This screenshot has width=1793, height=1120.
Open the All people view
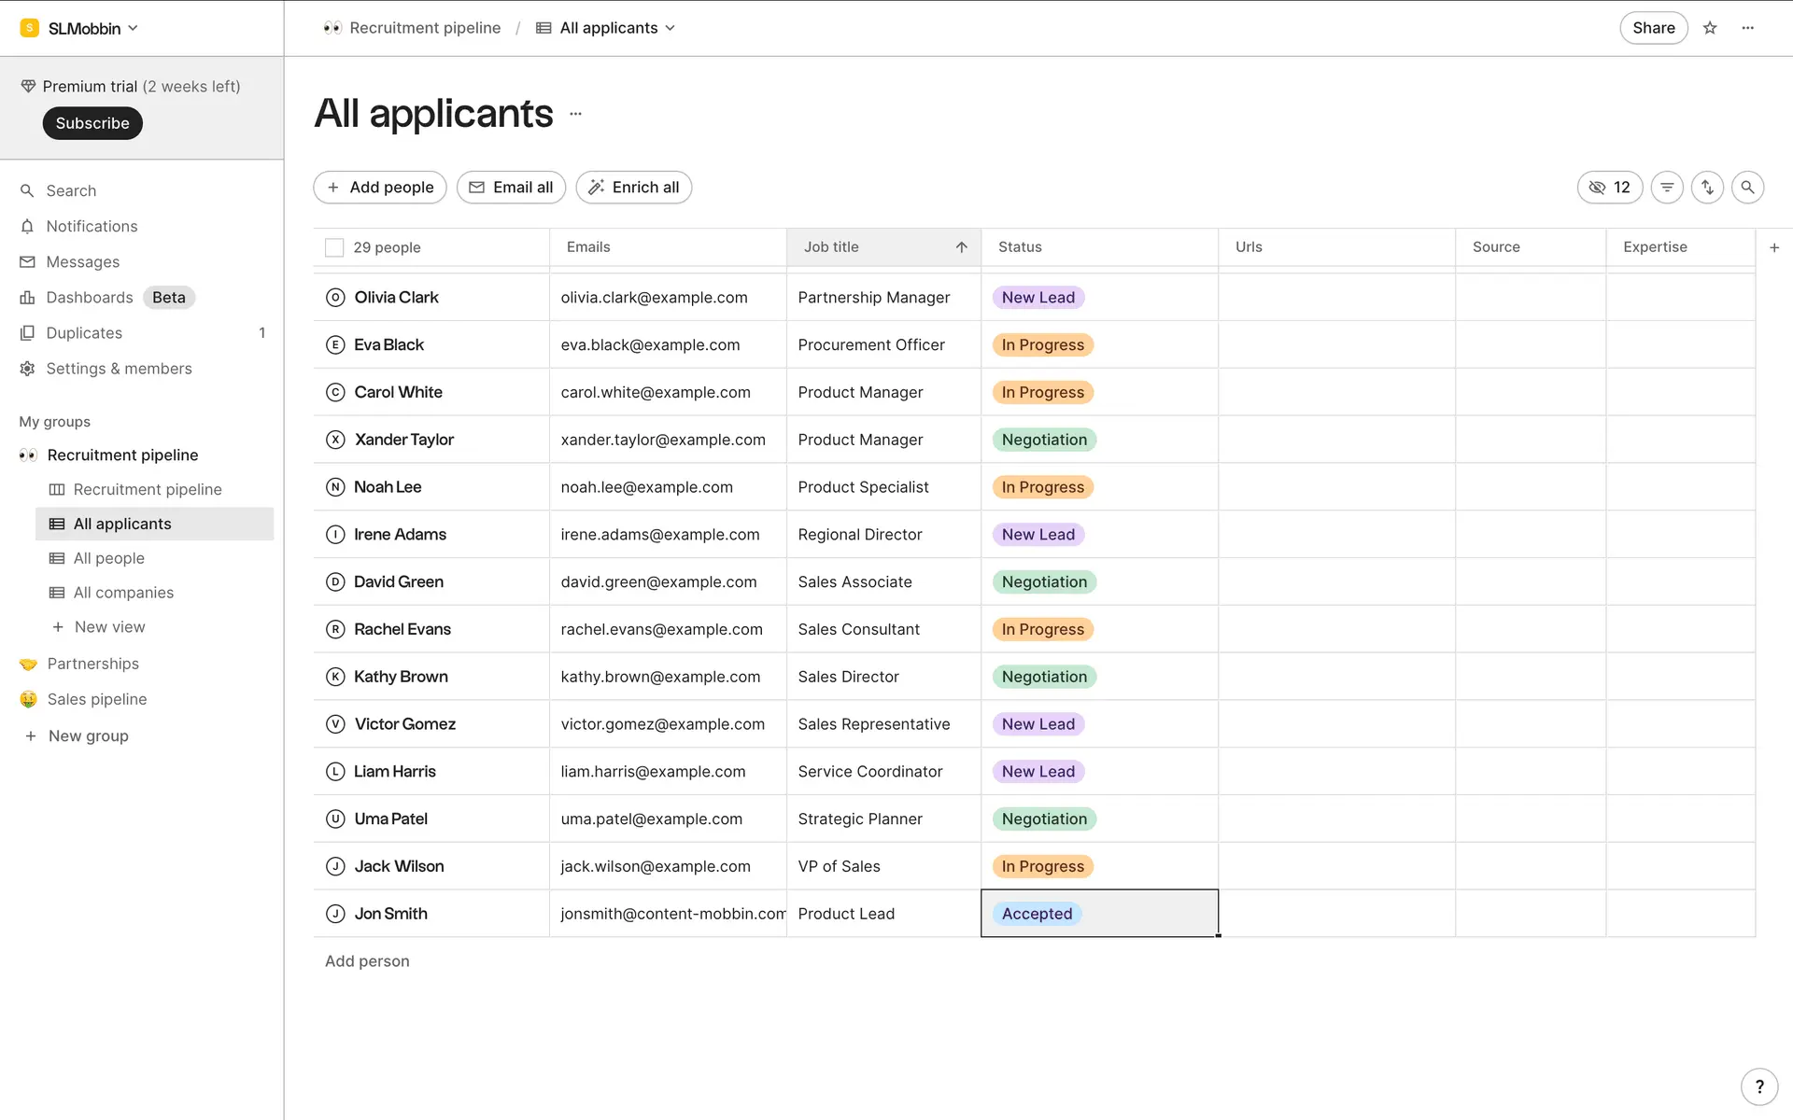pyautogui.click(x=108, y=558)
